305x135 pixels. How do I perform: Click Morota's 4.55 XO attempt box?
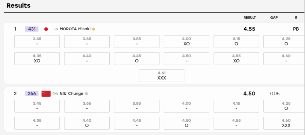pos(236,59)
